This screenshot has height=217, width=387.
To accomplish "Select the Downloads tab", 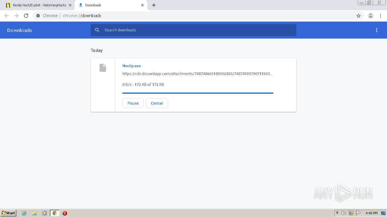I will pyautogui.click(x=111, y=5).
